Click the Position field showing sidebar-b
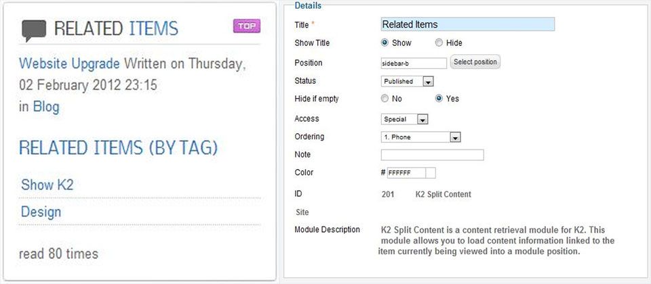This screenshot has width=651, height=284. pos(414,64)
